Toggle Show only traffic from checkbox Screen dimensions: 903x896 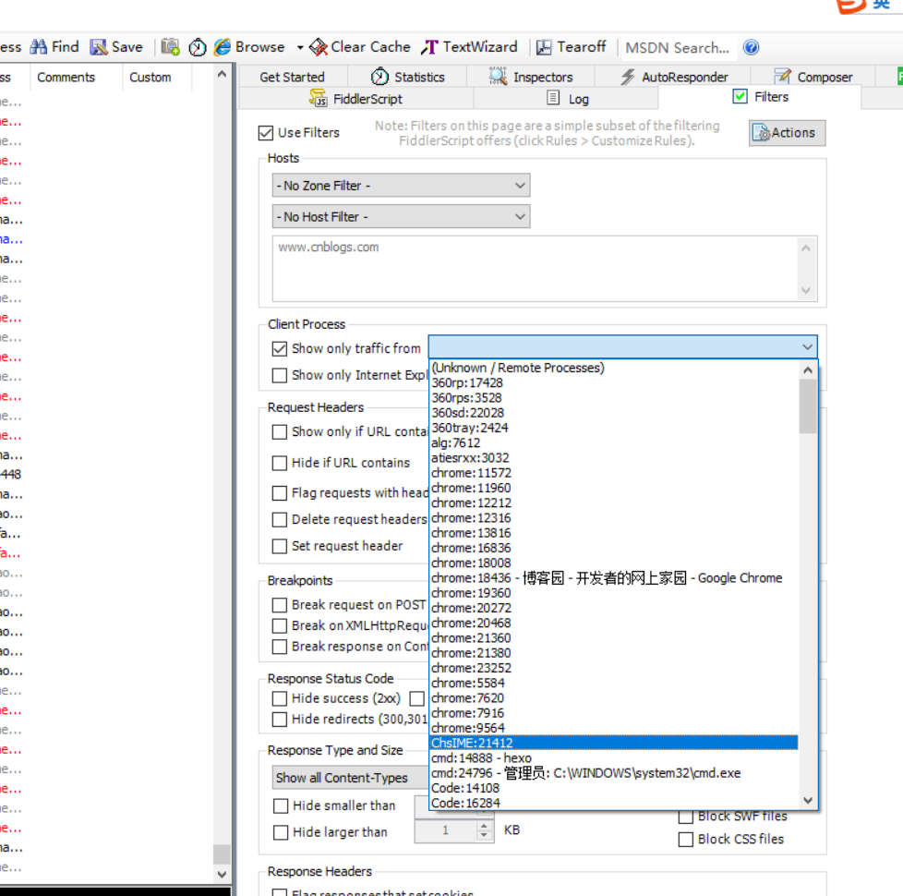280,348
